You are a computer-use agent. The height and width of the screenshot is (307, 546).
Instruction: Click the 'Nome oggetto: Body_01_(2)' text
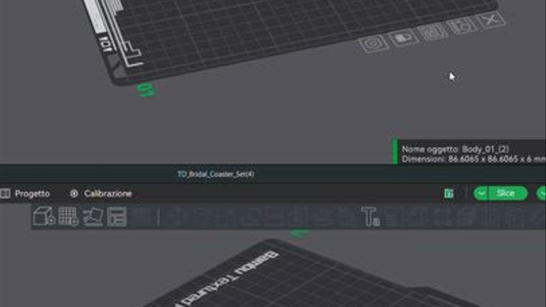(x=455, y=149)
